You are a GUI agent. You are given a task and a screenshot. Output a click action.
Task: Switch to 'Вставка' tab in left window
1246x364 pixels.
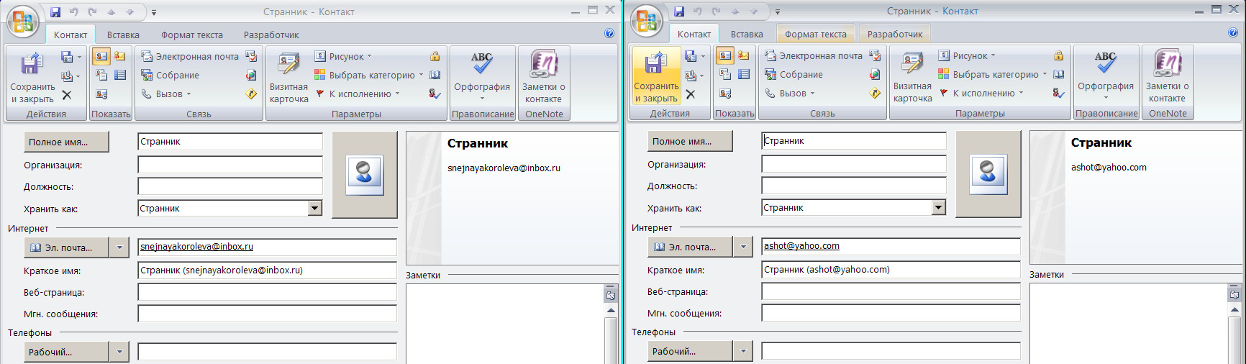[x=123, y=35]
